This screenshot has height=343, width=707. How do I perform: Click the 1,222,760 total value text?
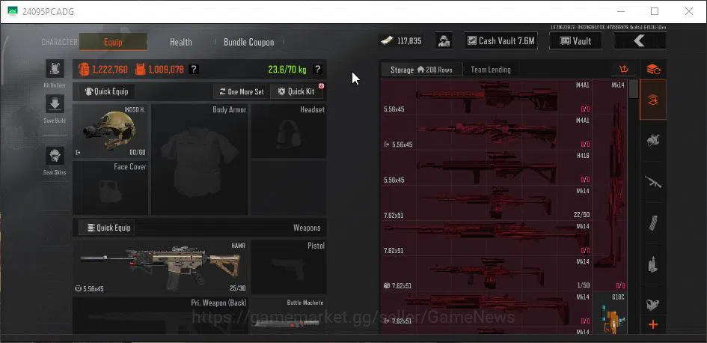(x=109, y=70)
